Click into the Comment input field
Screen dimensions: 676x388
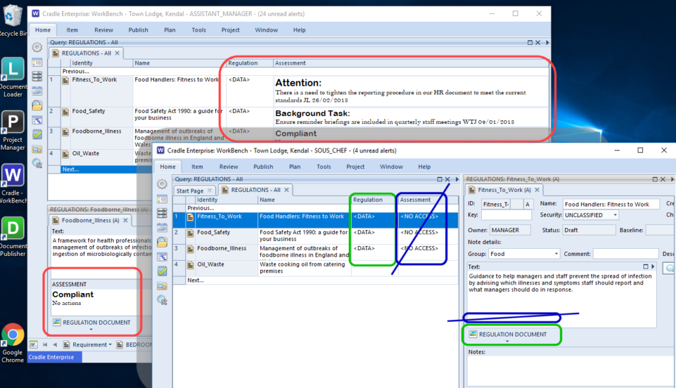click(625, 253)
